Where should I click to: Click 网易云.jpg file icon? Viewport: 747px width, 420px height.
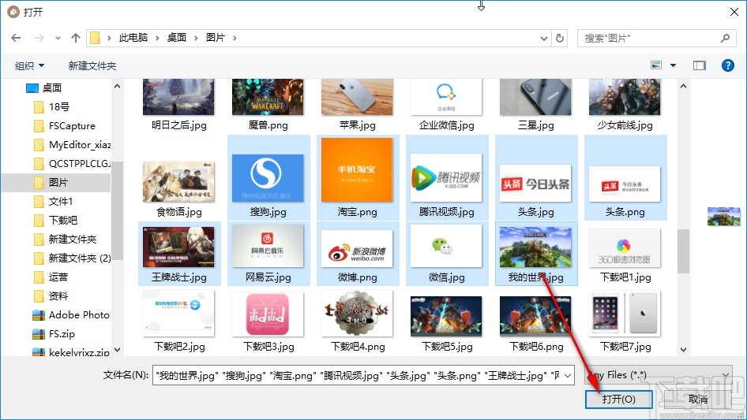tap(268, 246)
